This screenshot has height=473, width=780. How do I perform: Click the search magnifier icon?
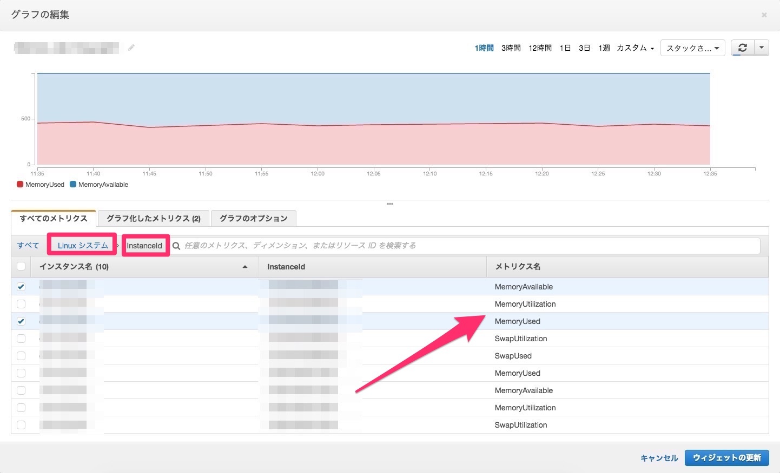point(176,246)
